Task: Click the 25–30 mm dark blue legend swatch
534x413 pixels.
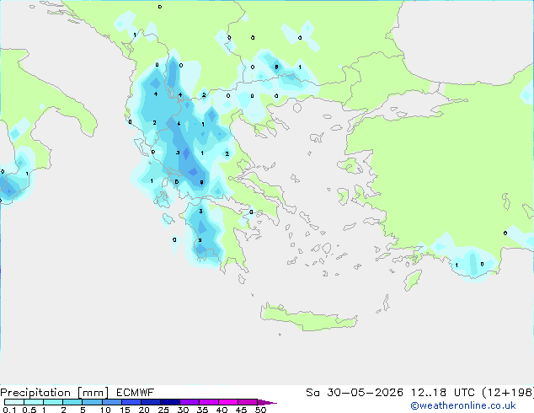Action: 170,402
